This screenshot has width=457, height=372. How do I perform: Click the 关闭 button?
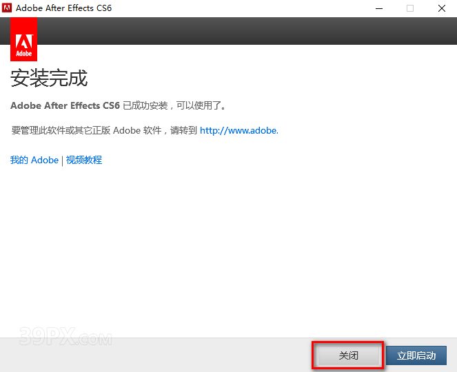(x=348, y=355)
